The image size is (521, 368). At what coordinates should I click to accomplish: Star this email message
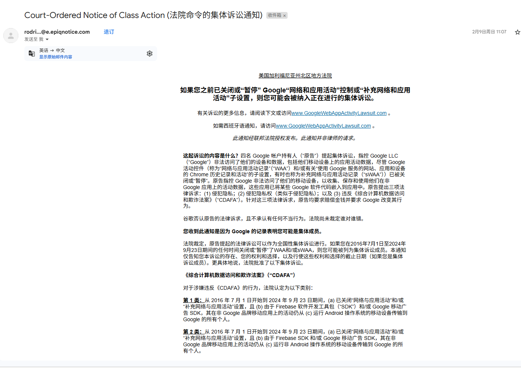coord(517,32)
